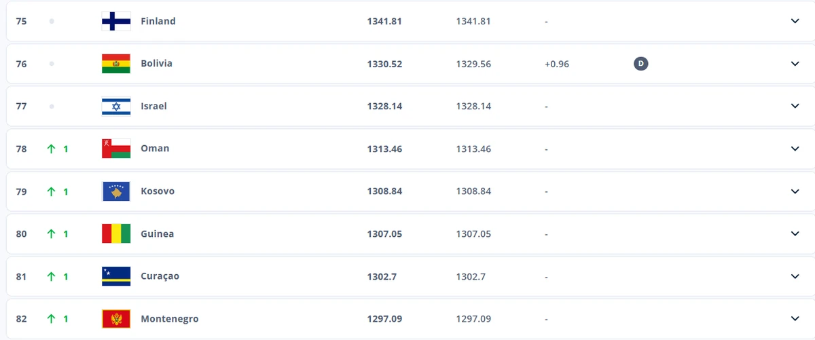This screenshot has height=340, width=815.
Task: Click the Finland flag icon
Action: point(116,21)
